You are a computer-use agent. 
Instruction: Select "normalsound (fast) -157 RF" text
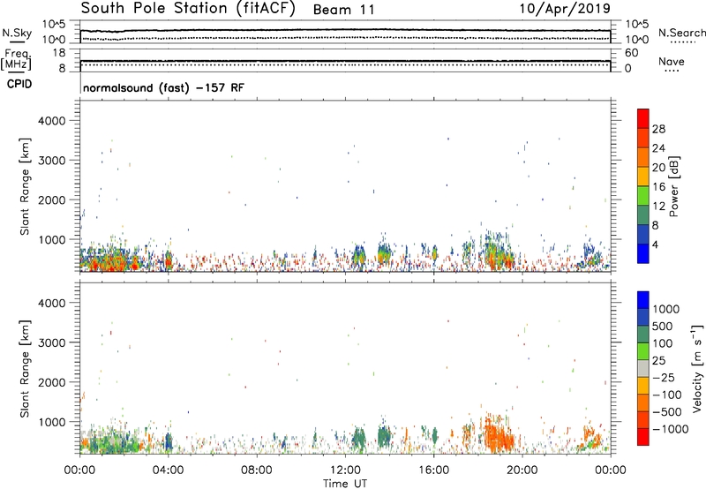163,87
